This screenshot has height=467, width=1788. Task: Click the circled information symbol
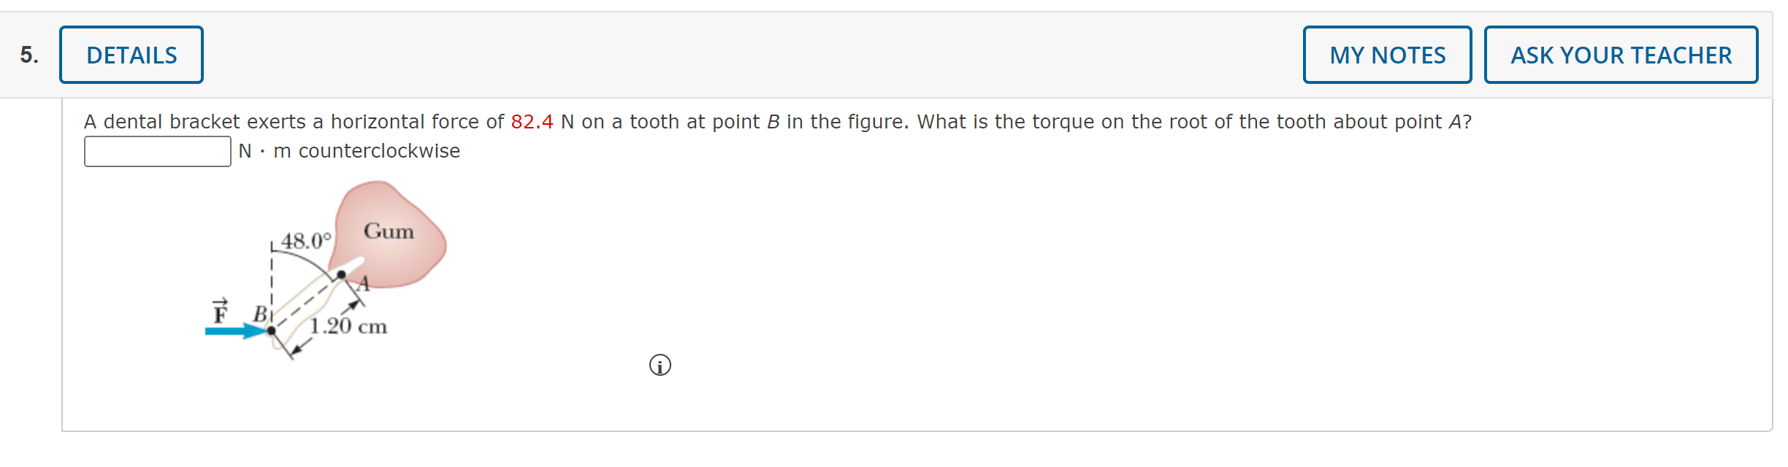click(x=660, y=364)
